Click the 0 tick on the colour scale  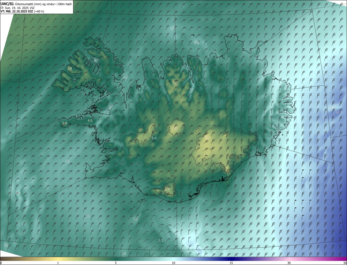[1, 263]
